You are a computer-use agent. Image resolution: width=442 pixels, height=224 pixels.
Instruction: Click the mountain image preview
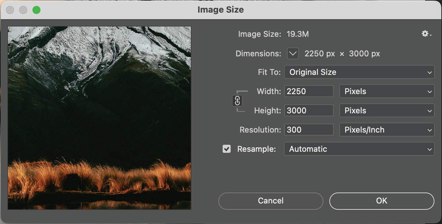pyautogui.click(x=99, y=118)
